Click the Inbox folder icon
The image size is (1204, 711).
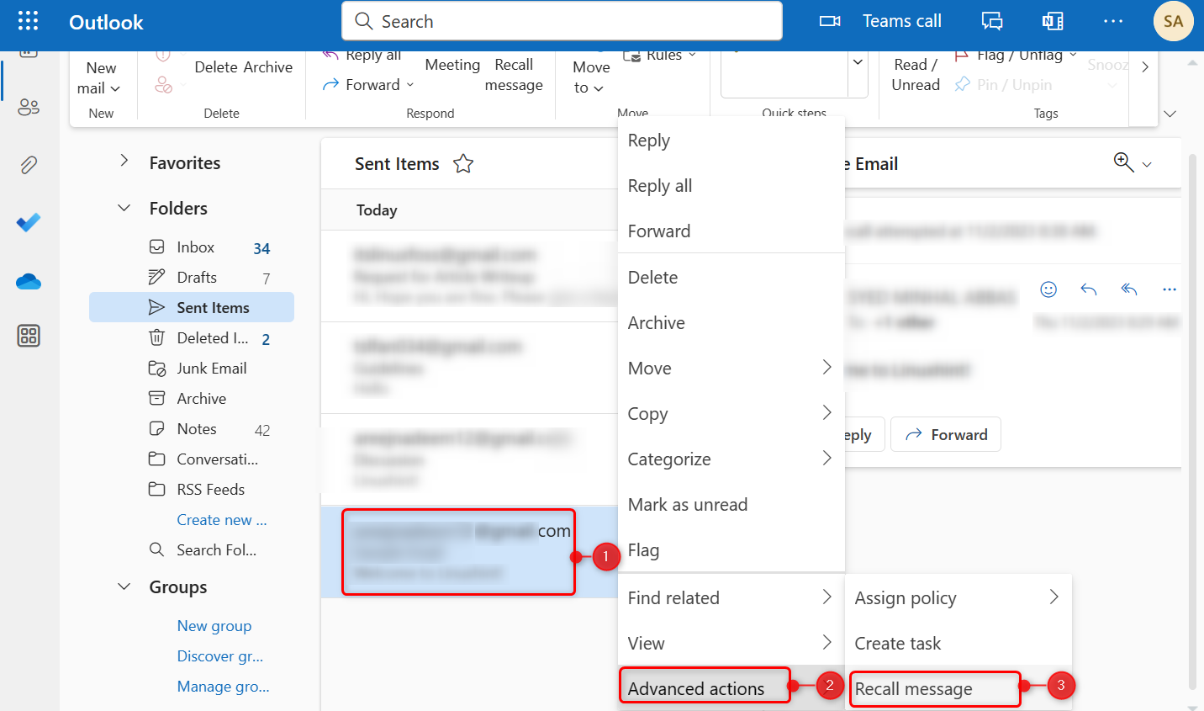pyautogui.click(x=156, y=247)
